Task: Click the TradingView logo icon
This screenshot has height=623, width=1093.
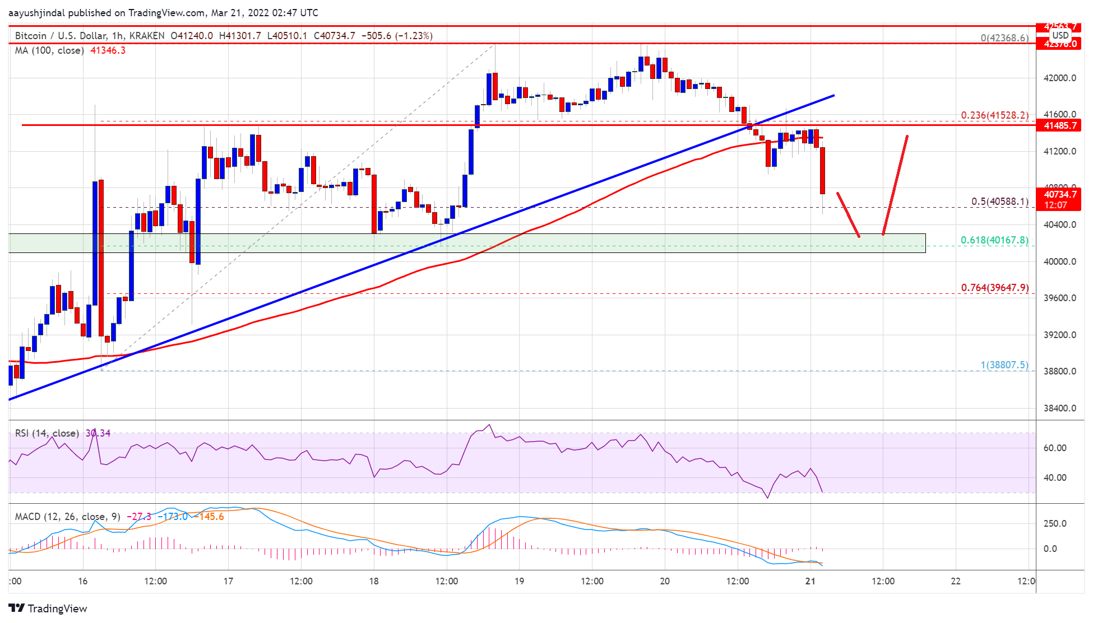Action: point(16,608)
